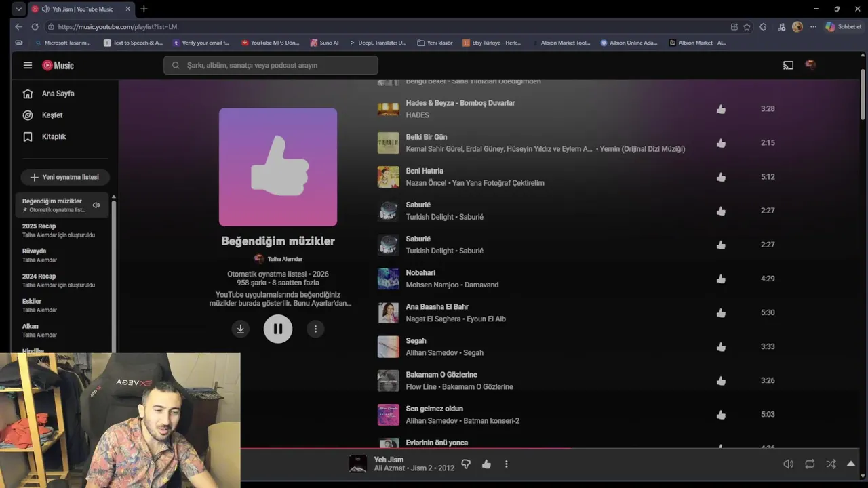Image resolution: width=868 pixels, height=488 pixels.
Task: Click the YouTube Music logo
Action: pyautogui.click(x=58, y=65)
